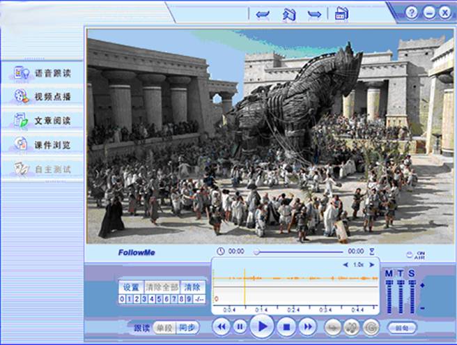Screen dimensions: 457x345
Task: Click the volume plus marker
Action: pyautogui.click(x=422, y=285)
